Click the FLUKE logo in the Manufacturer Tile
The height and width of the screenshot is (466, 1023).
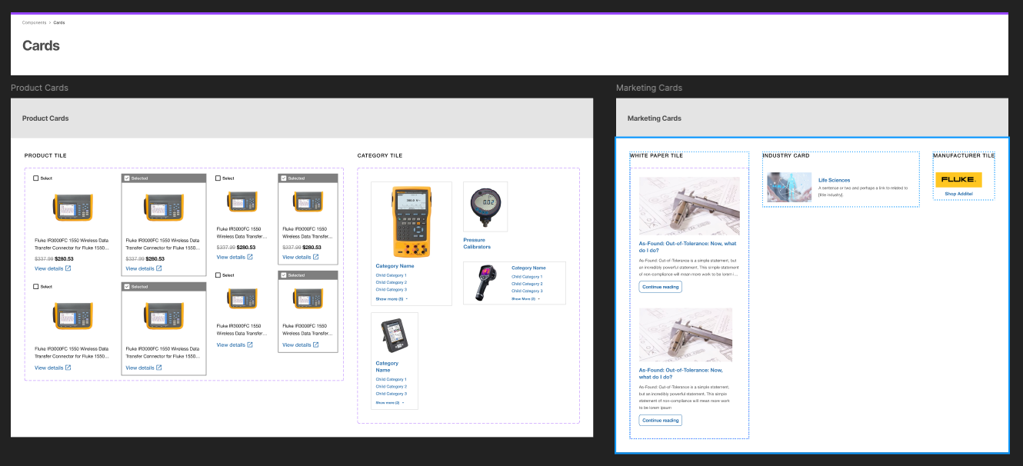pyautogui.click(x=958, y=178)
